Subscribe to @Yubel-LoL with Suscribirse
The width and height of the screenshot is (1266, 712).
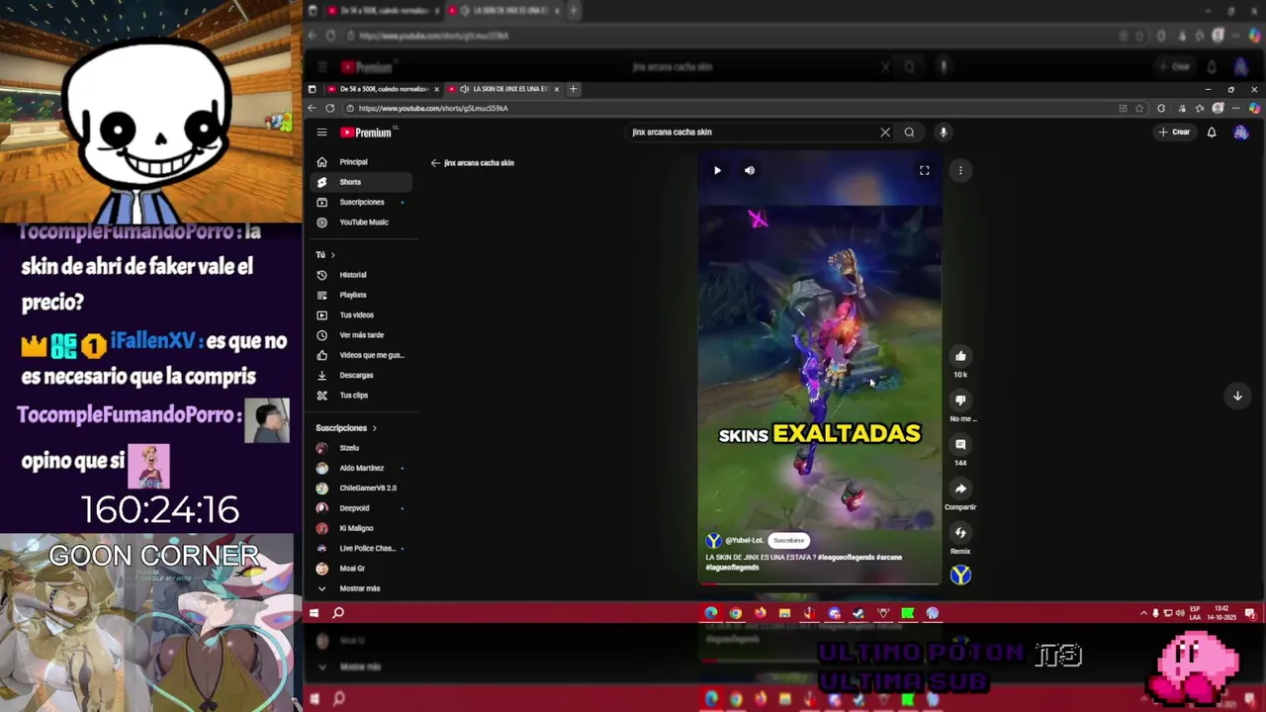[x=789, y=541]
